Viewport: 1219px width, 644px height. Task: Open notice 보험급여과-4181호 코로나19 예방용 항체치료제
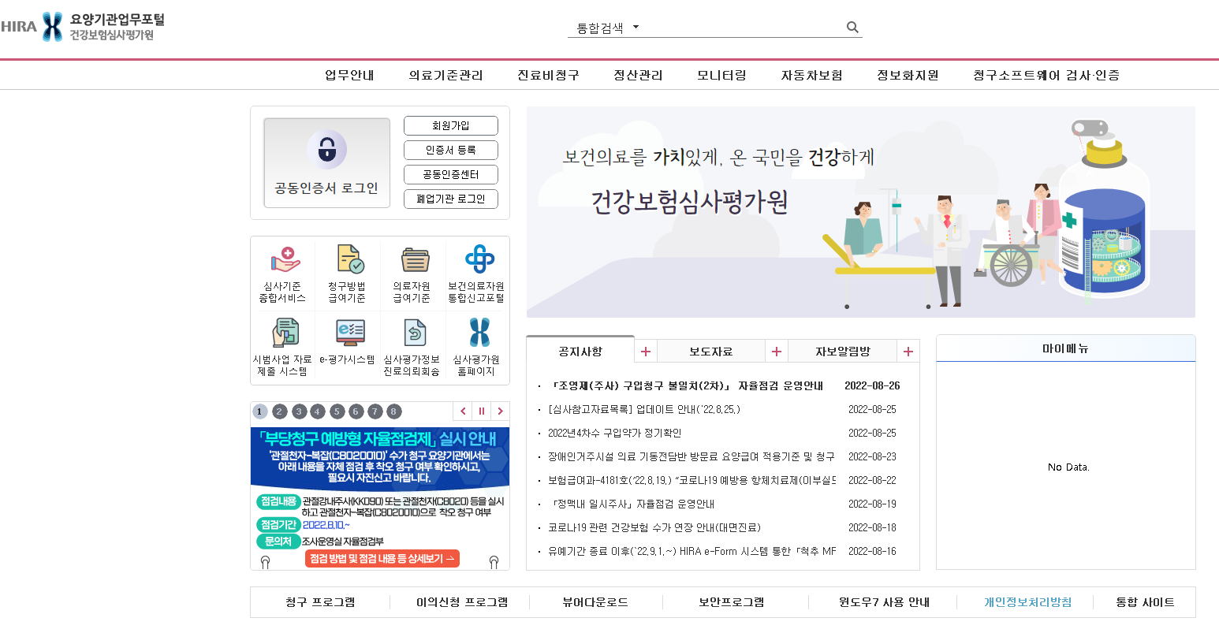(x=692, y=481)
